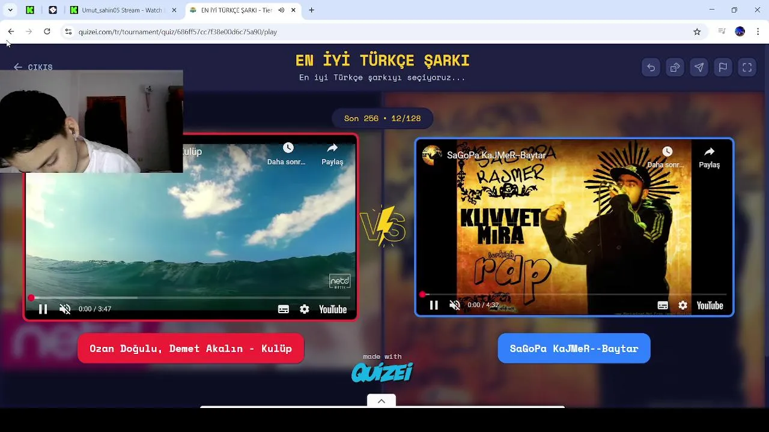Mute tab via speaker icon on tab
Screen dimensions: 769x432
(x=281, y=10)
